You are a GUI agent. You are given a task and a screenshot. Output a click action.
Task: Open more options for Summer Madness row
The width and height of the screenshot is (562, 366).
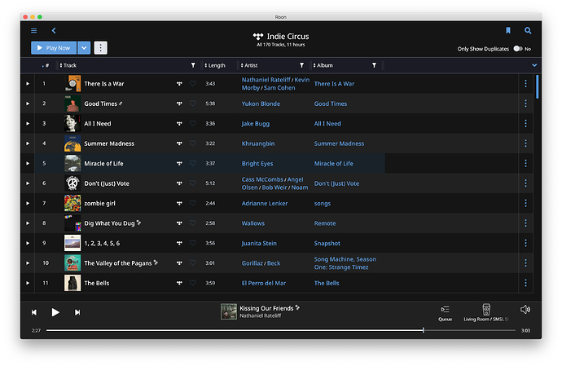pyautogui.click(x=525, y=143)
